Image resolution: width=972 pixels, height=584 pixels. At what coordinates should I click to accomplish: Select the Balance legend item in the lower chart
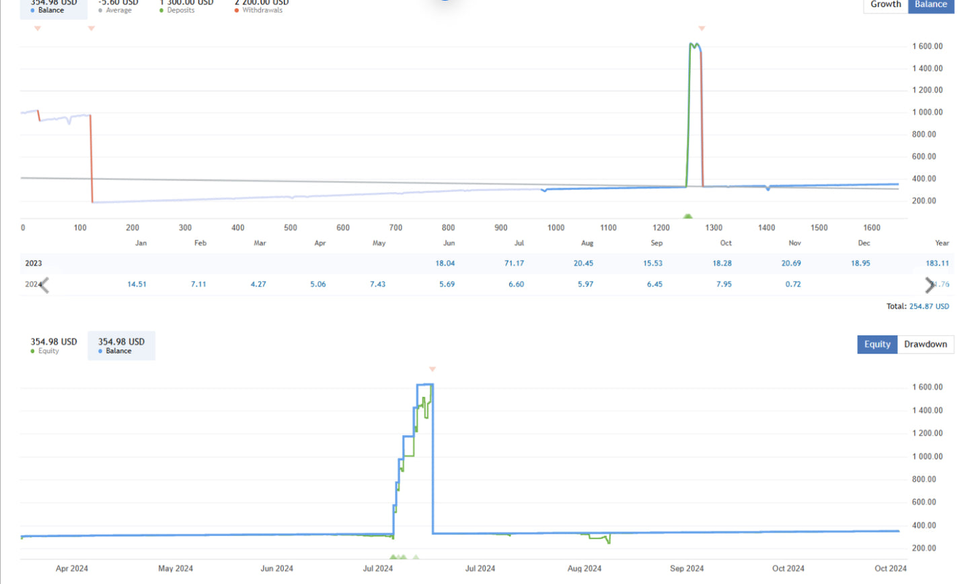(x=121, y=345)
